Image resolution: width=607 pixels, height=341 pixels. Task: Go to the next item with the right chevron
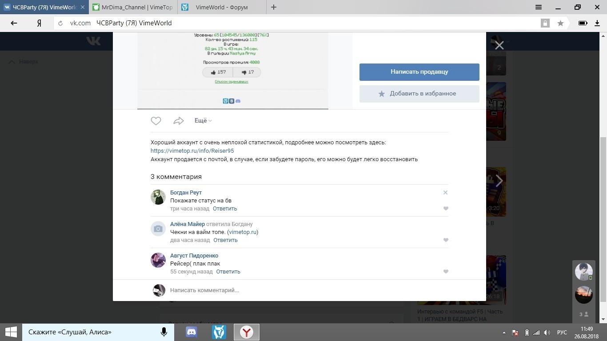[499, 181]
